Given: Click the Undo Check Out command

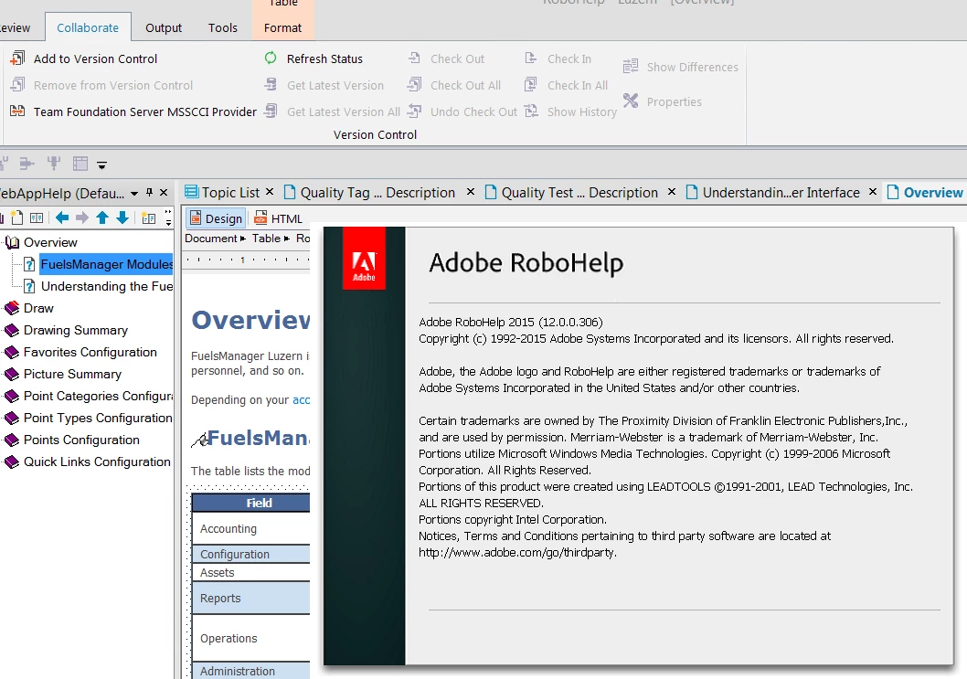Looking at the screenshot, I should point(462,111).
